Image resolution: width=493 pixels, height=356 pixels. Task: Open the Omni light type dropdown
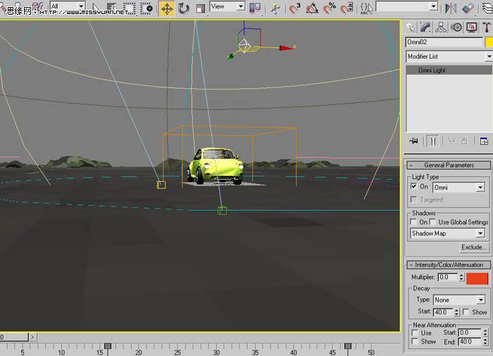[x=458, y=188]
